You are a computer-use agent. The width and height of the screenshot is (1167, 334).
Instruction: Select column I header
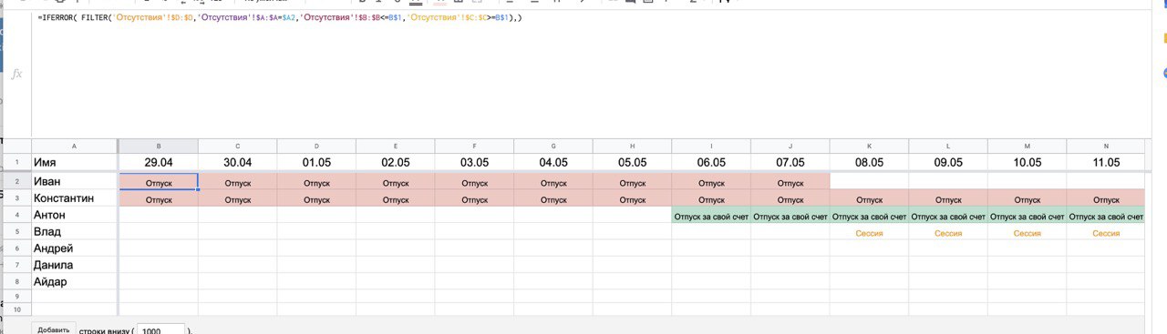click(x=711, y=147)
